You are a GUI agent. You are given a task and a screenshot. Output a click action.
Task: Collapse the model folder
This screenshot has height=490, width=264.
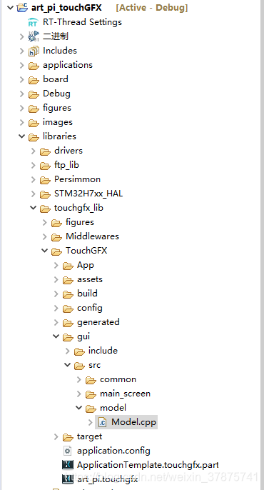[x=79, y=408]
